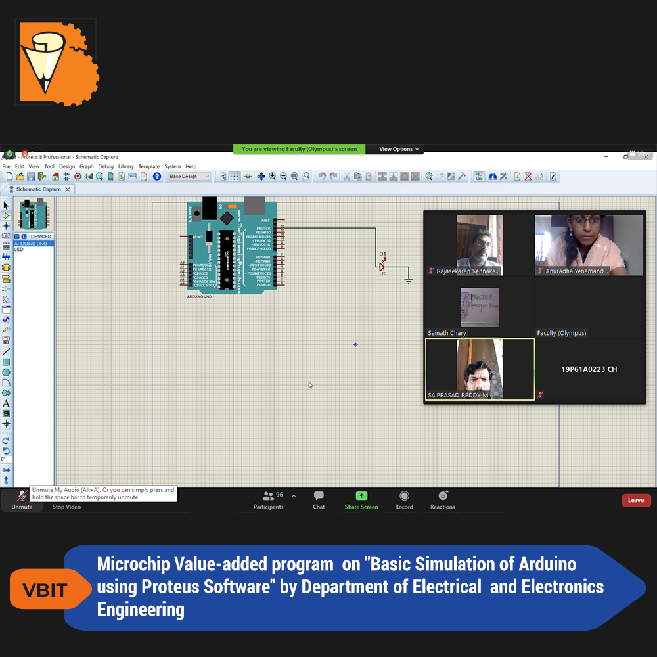Viewport: 657px width, 657px height.
Task: Open the Template menu
Action: pos(149,166)
